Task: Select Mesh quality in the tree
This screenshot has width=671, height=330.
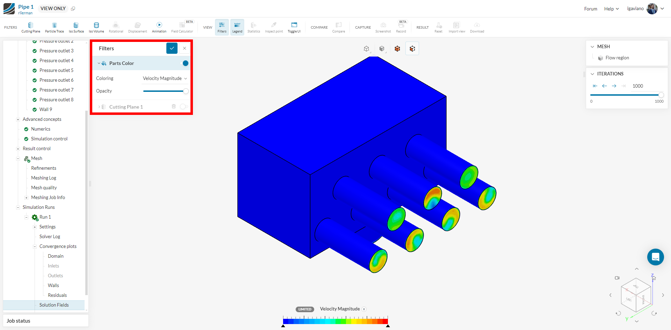Action: 44,188
